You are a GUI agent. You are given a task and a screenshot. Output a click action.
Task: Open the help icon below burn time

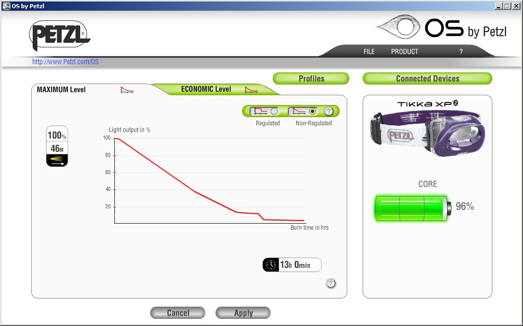coord(330,284)
